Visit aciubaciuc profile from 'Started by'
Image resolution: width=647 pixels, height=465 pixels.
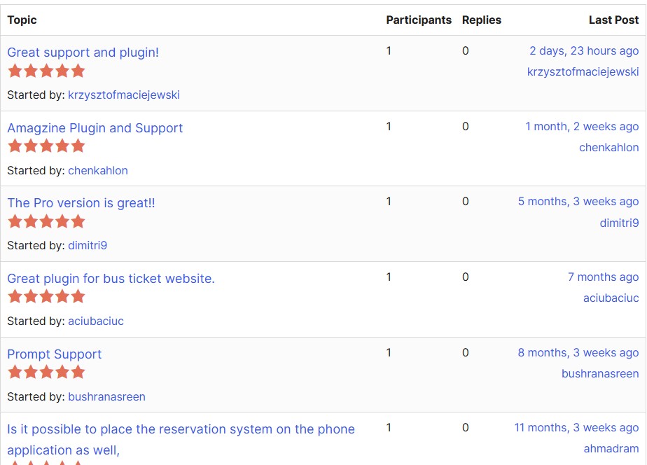96,321
